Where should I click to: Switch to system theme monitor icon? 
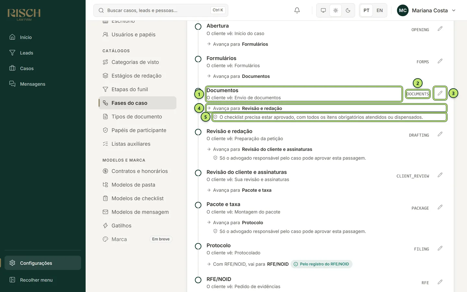point(323,10)
